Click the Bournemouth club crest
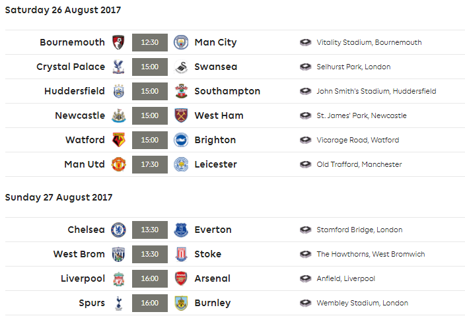 [x=118, y=42]
